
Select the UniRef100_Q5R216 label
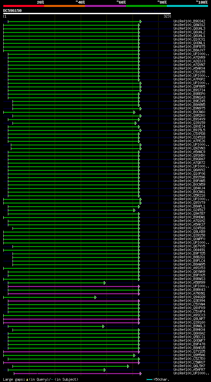[189, 195]
